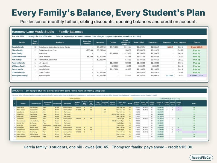
Task: Click the "Total billed" column header
Action: 139,42
